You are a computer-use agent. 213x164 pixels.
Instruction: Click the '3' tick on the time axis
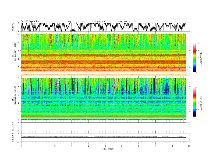pos(72,146)
